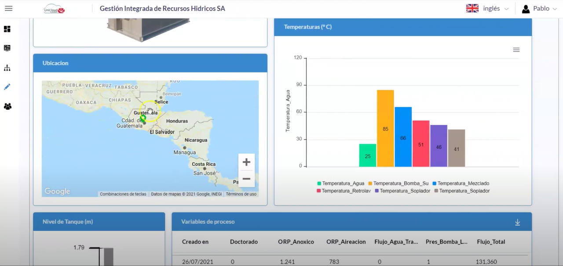Screen dimensions: 563x266
Task: Zoom out on the map
Action: pyautogui.click(x=246, y=179)
